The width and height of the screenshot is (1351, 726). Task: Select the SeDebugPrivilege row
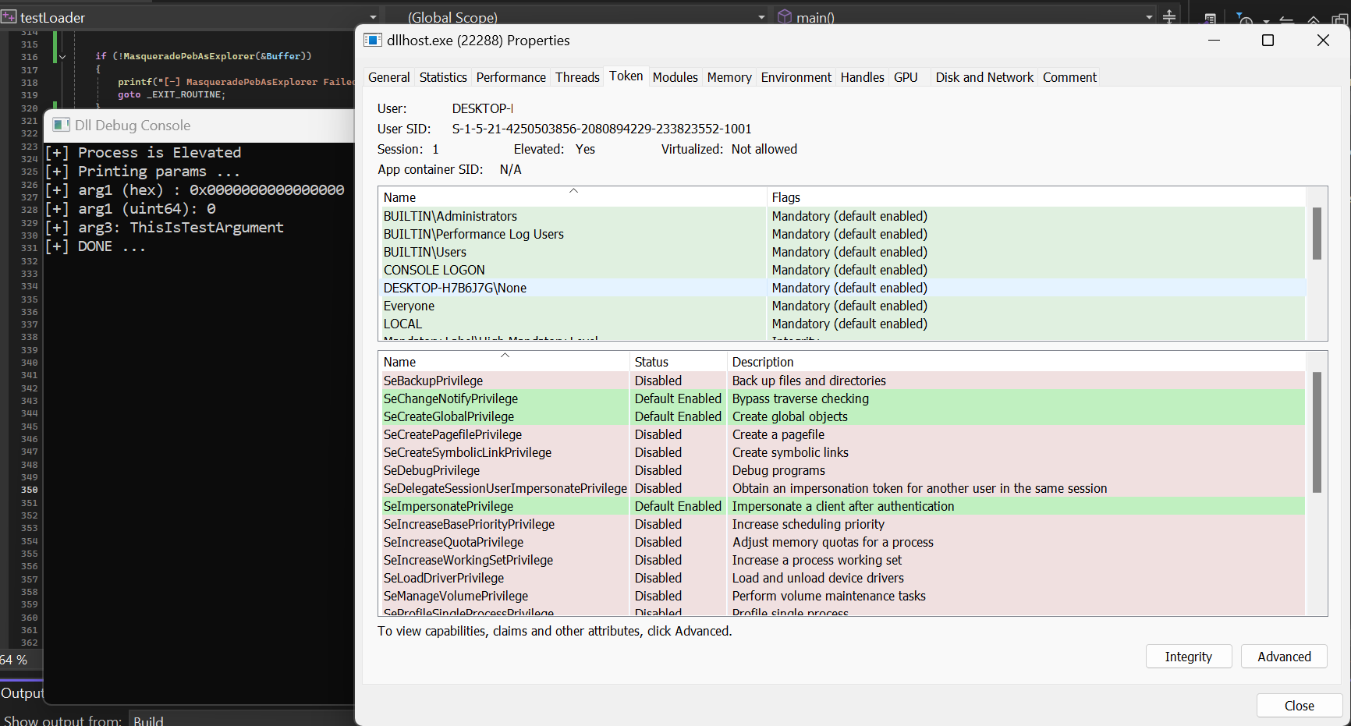click(431, 470)
